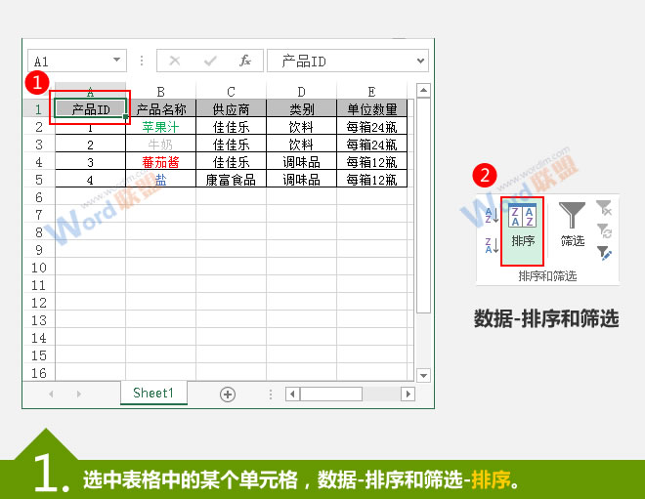Click the horizontal scrollbar right arrow
The width and height of the screenshot is (645, 499).
coord(403,394)
